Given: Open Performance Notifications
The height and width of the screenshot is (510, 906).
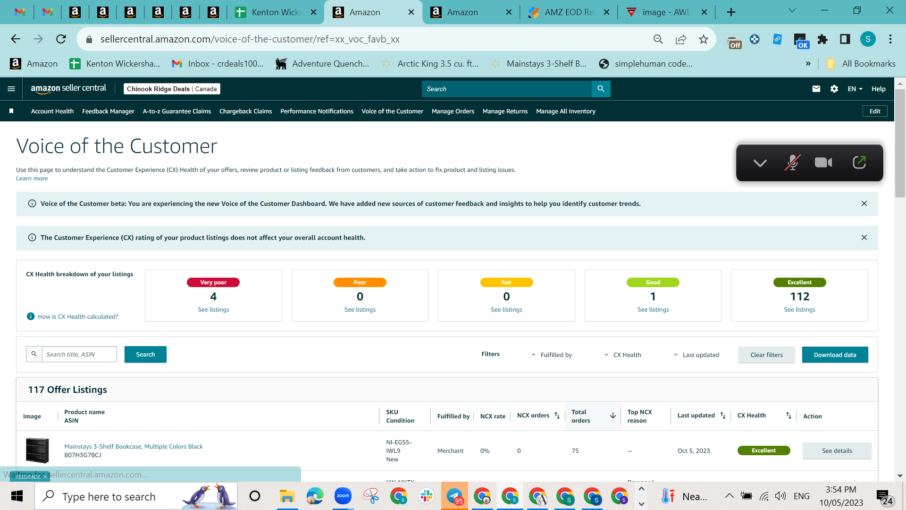Looking at the screenshot, I should click(x=317, y=111).
